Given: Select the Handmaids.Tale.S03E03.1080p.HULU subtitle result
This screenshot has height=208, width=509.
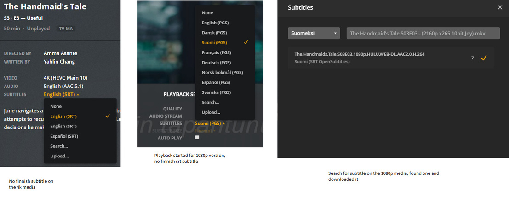Looking at the screenshot, I should click(x=390, y=58).
